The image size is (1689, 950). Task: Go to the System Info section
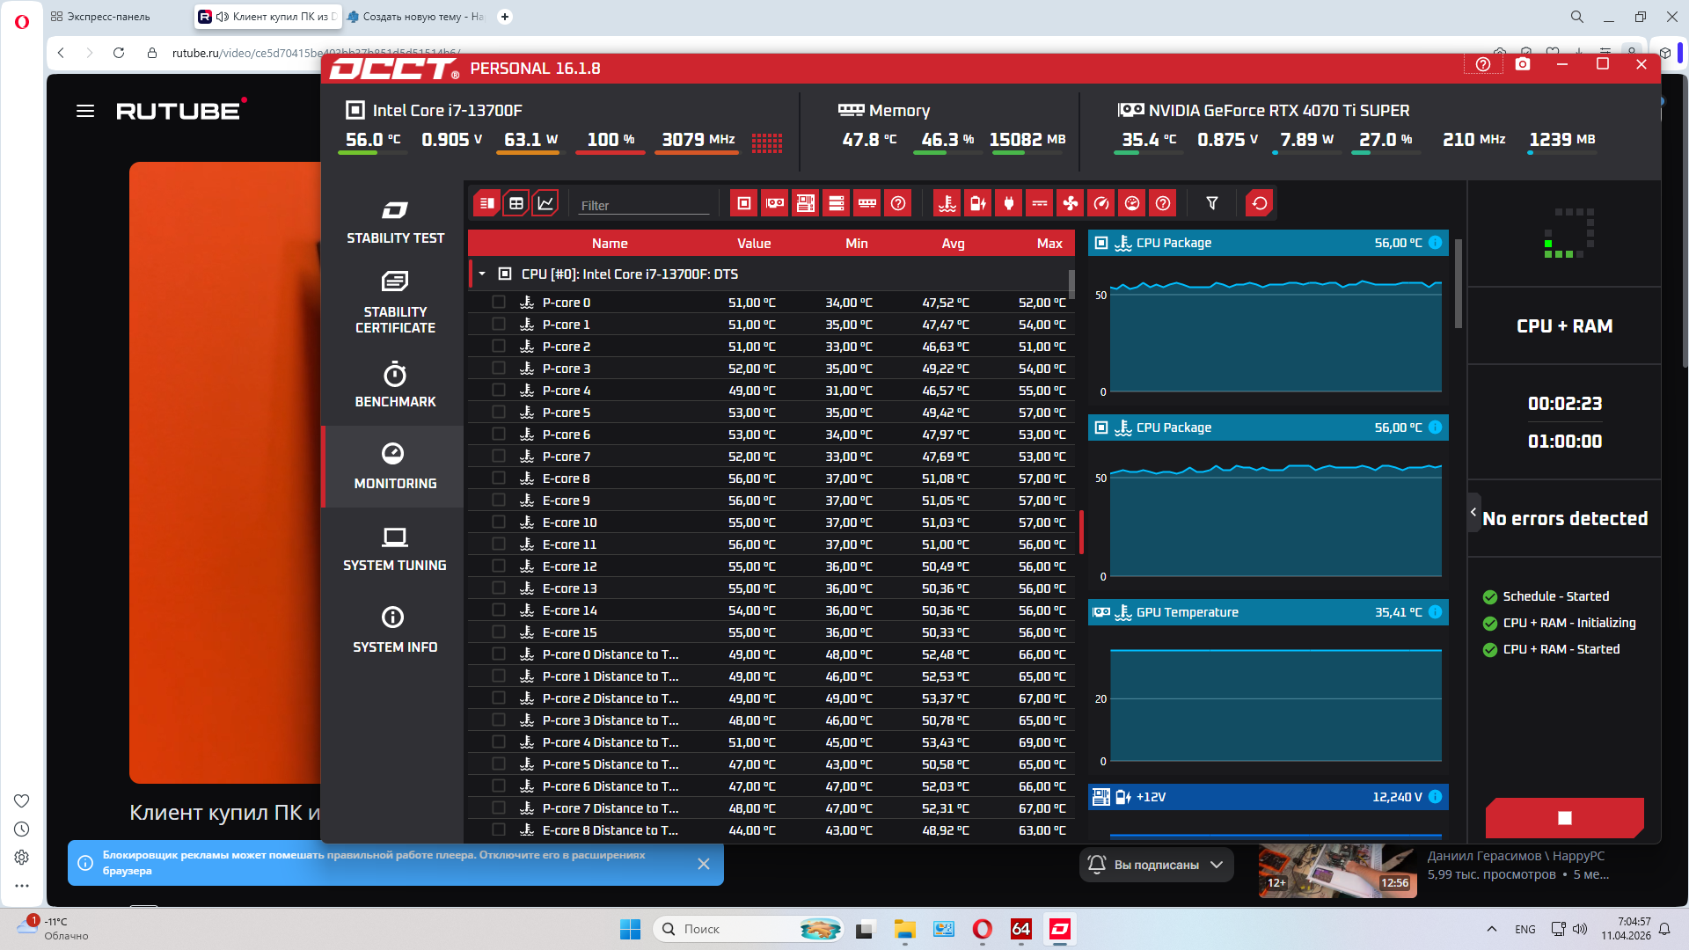(395, 629)
